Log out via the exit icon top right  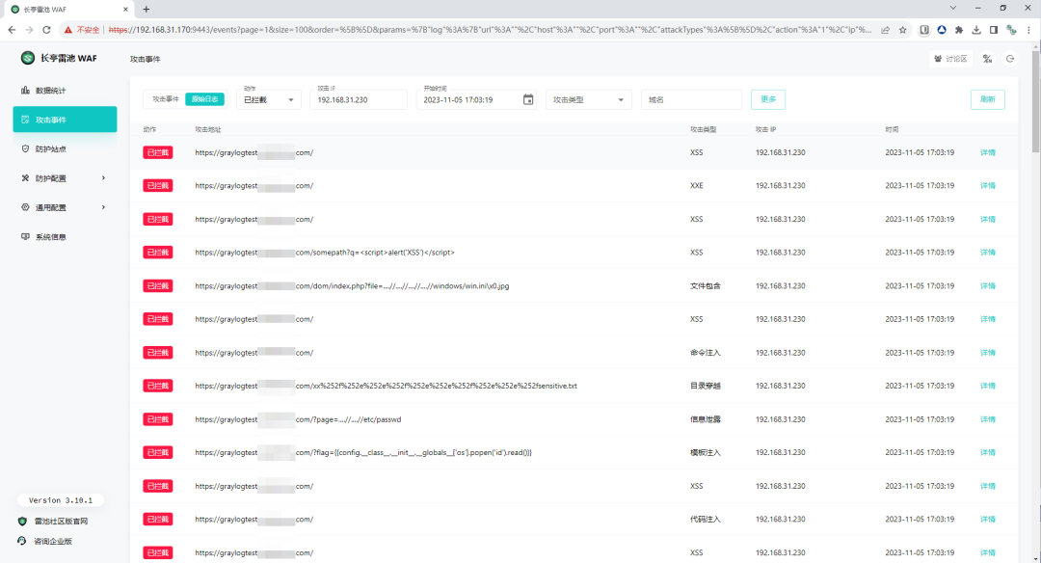click(1010, 59)
